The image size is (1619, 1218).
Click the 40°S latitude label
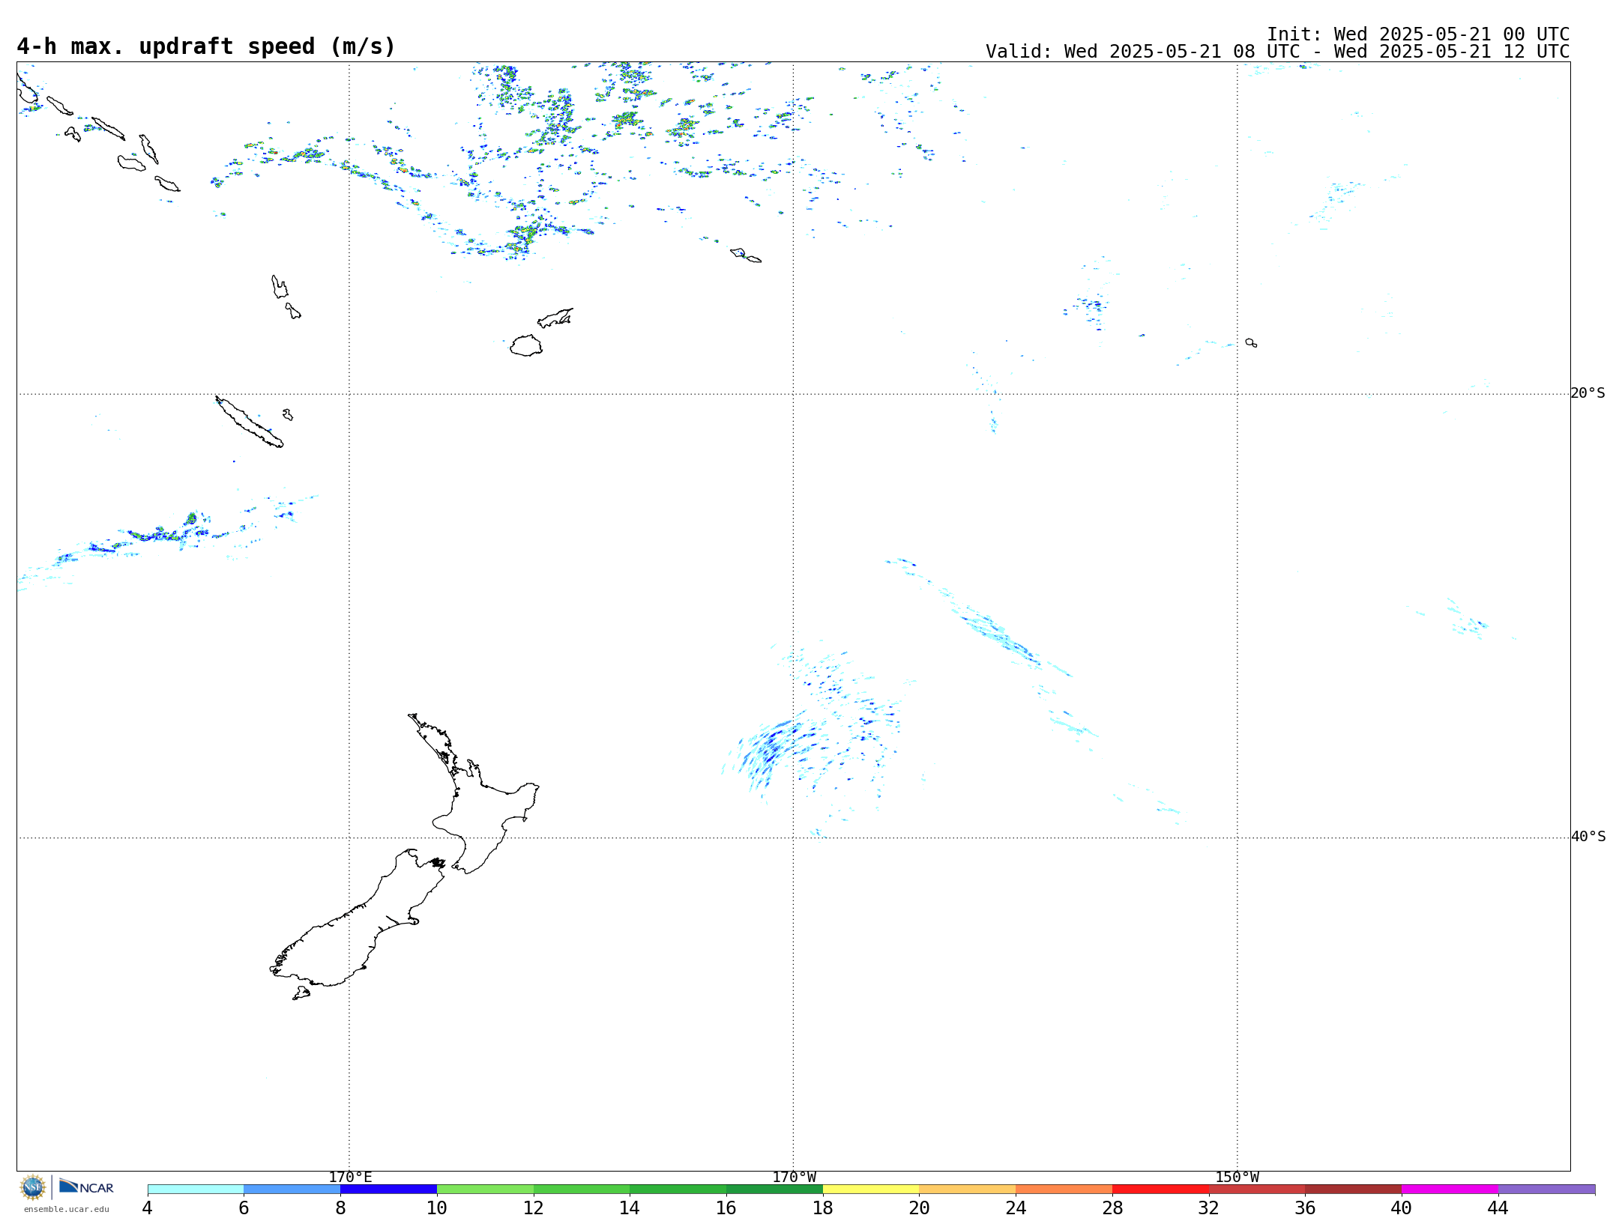[1588, 837]
